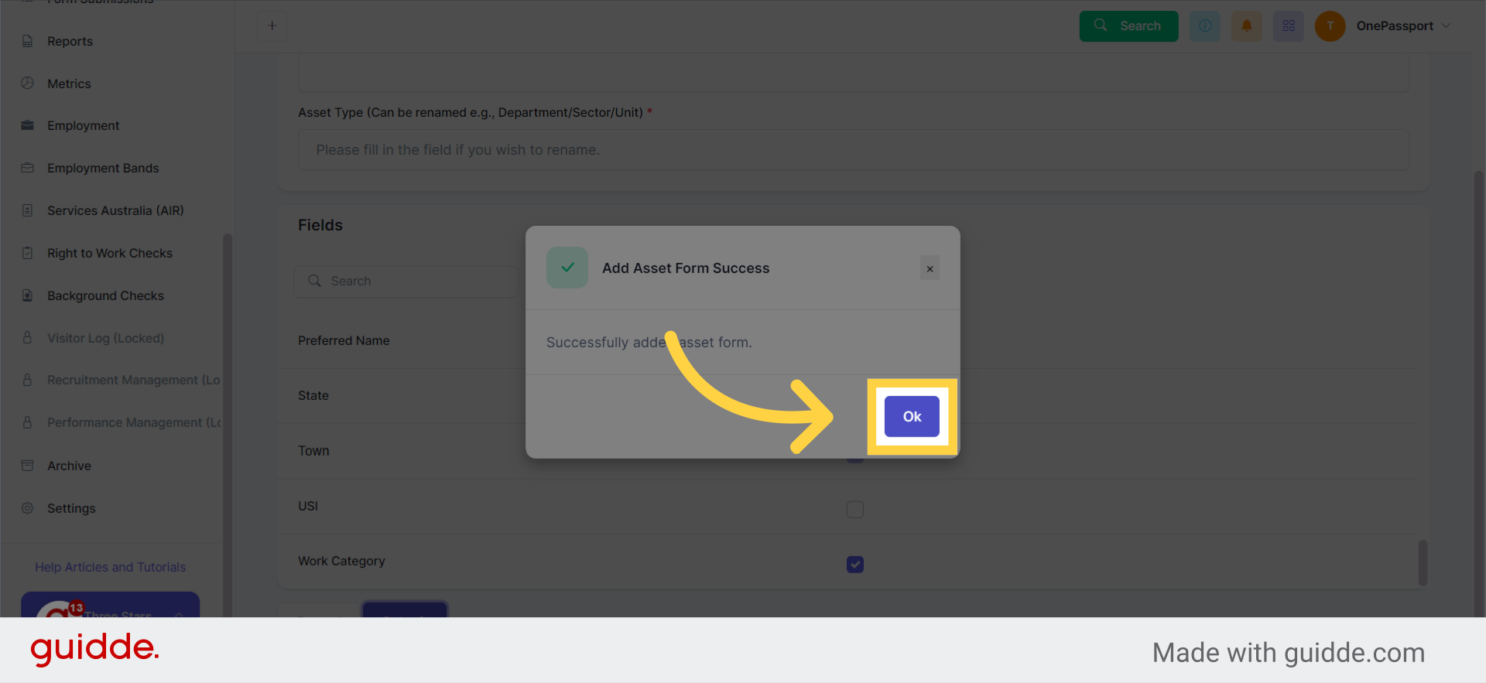The height and width of the screenshot is (683, 1486).
Task: Click the orange user avatar
Action: [1330, 26]
